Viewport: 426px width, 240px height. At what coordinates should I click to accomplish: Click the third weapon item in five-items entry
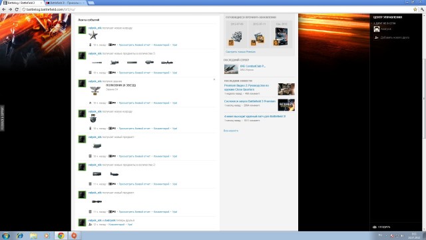(x=132, y=63)
